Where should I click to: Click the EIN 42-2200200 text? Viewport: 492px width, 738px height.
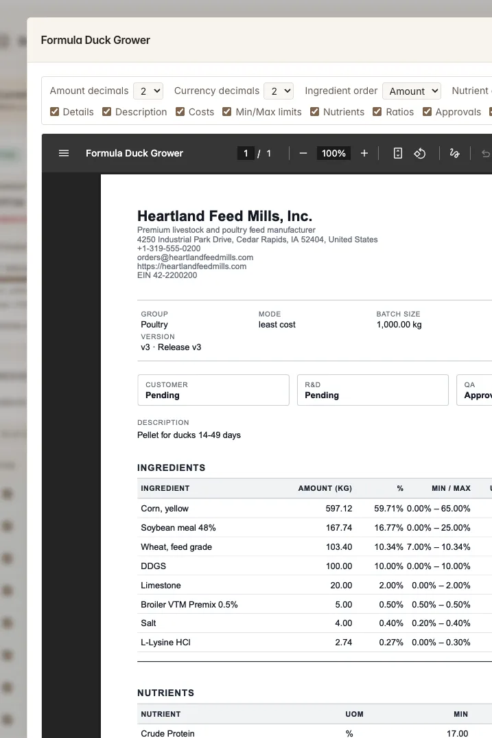pos(167,275)
